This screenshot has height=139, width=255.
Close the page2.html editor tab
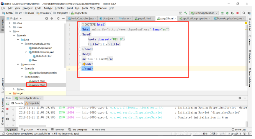pos(175,19)
